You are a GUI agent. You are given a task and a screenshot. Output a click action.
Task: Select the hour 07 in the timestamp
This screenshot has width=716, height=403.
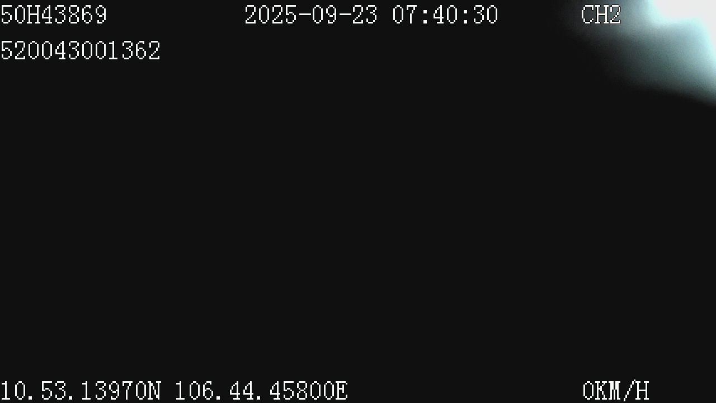[x=405, y=15]
